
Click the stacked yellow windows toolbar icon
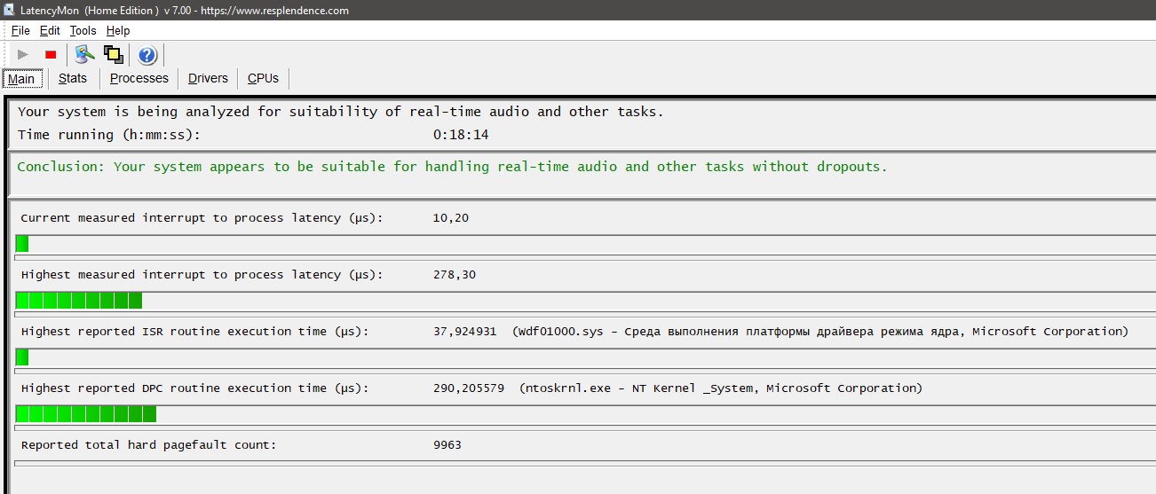coord(114,55)
